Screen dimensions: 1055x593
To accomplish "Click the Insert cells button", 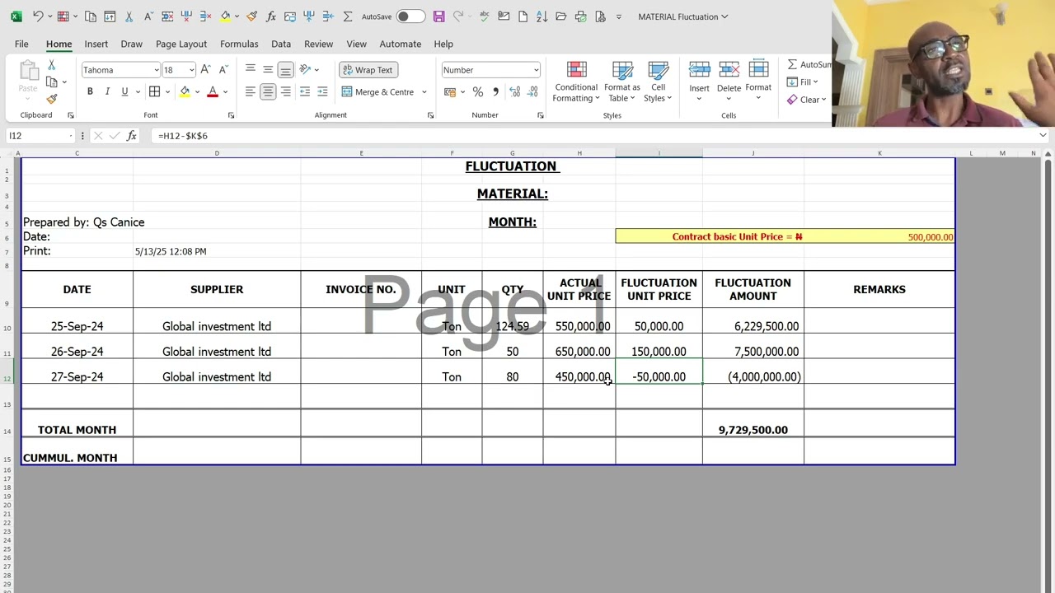I will (x=699, y=81).
